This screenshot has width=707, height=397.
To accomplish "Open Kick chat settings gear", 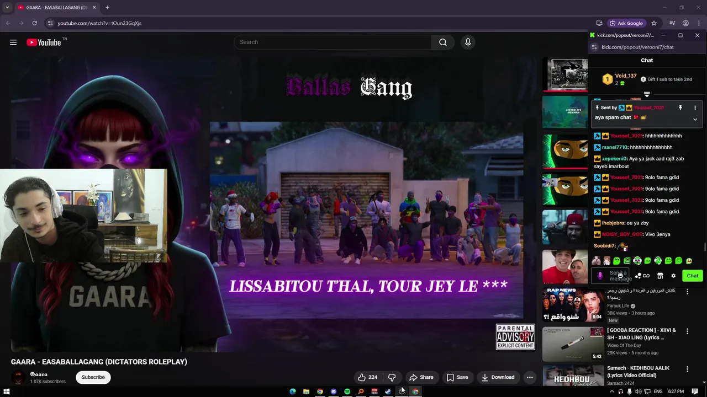I will click(x=673, y=276).
